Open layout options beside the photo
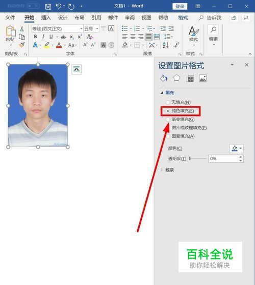 coord(76,69)
